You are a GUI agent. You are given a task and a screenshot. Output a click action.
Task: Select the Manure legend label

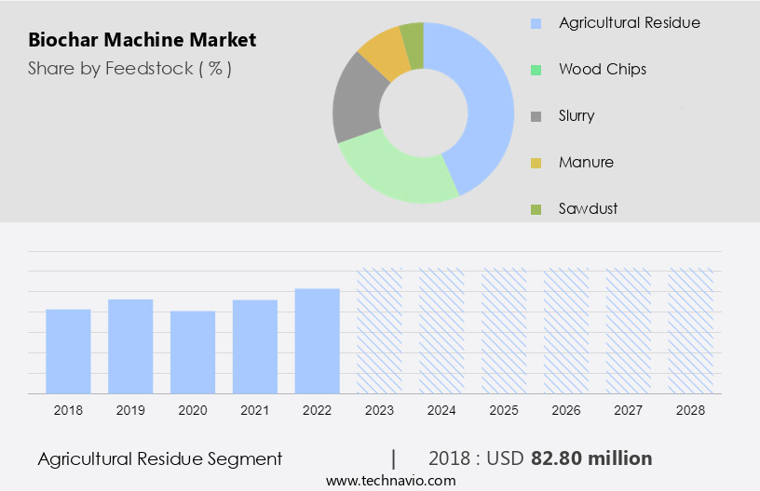point(586,162)
